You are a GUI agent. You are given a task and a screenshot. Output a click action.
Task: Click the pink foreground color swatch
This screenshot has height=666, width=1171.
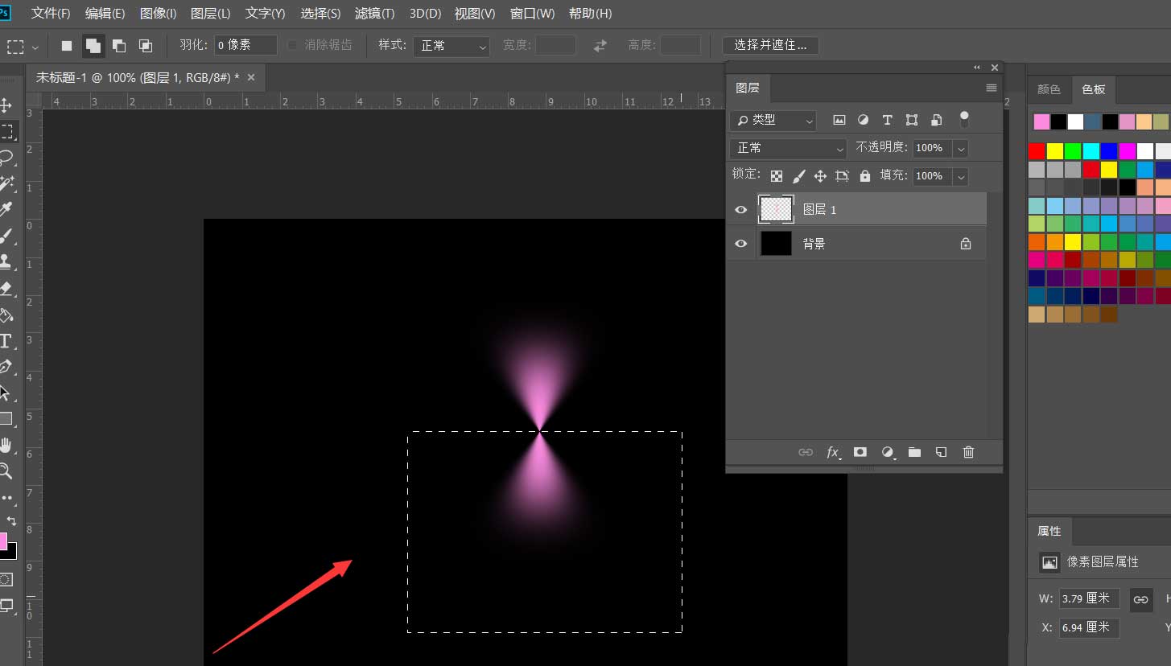click(x=3, y=541)
